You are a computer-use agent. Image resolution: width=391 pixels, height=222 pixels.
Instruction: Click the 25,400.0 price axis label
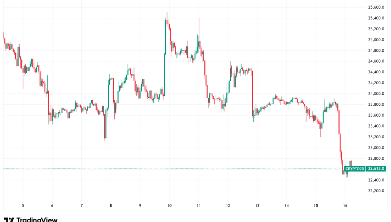pyautogui.click(x=375, y=18)
